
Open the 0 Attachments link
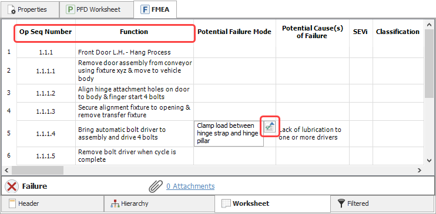click(x=190, y=186)
